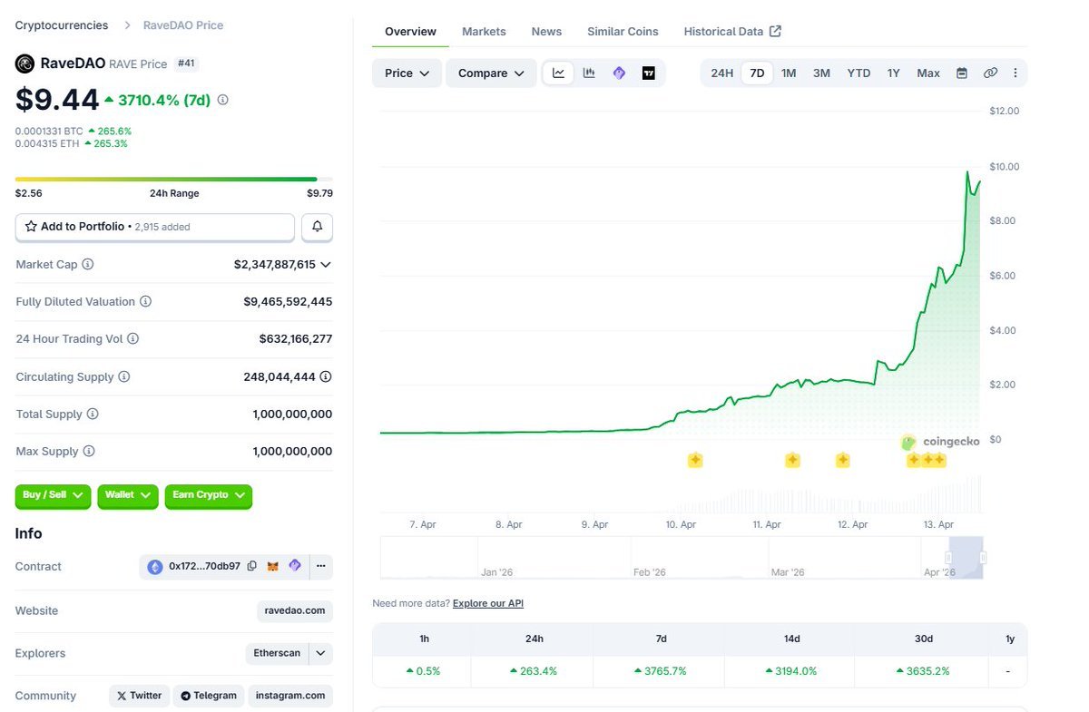Open the Compare dropdown

tap(491, 73)
